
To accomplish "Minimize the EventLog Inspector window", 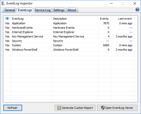I will click(x=111, y=3).
